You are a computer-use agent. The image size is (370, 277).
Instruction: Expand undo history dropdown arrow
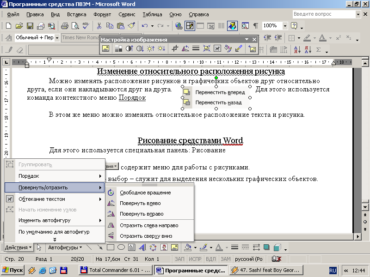coord(152,26)
